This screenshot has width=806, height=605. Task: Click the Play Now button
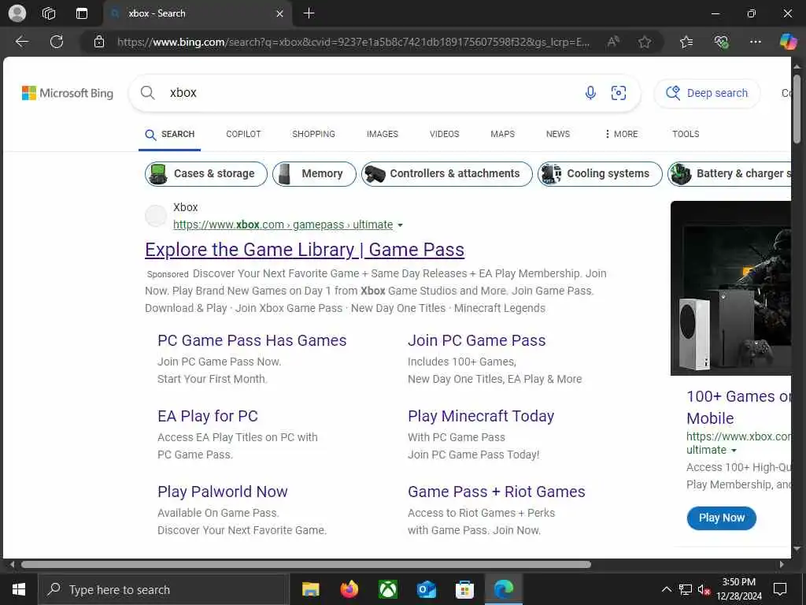click(x=721, y=518)
